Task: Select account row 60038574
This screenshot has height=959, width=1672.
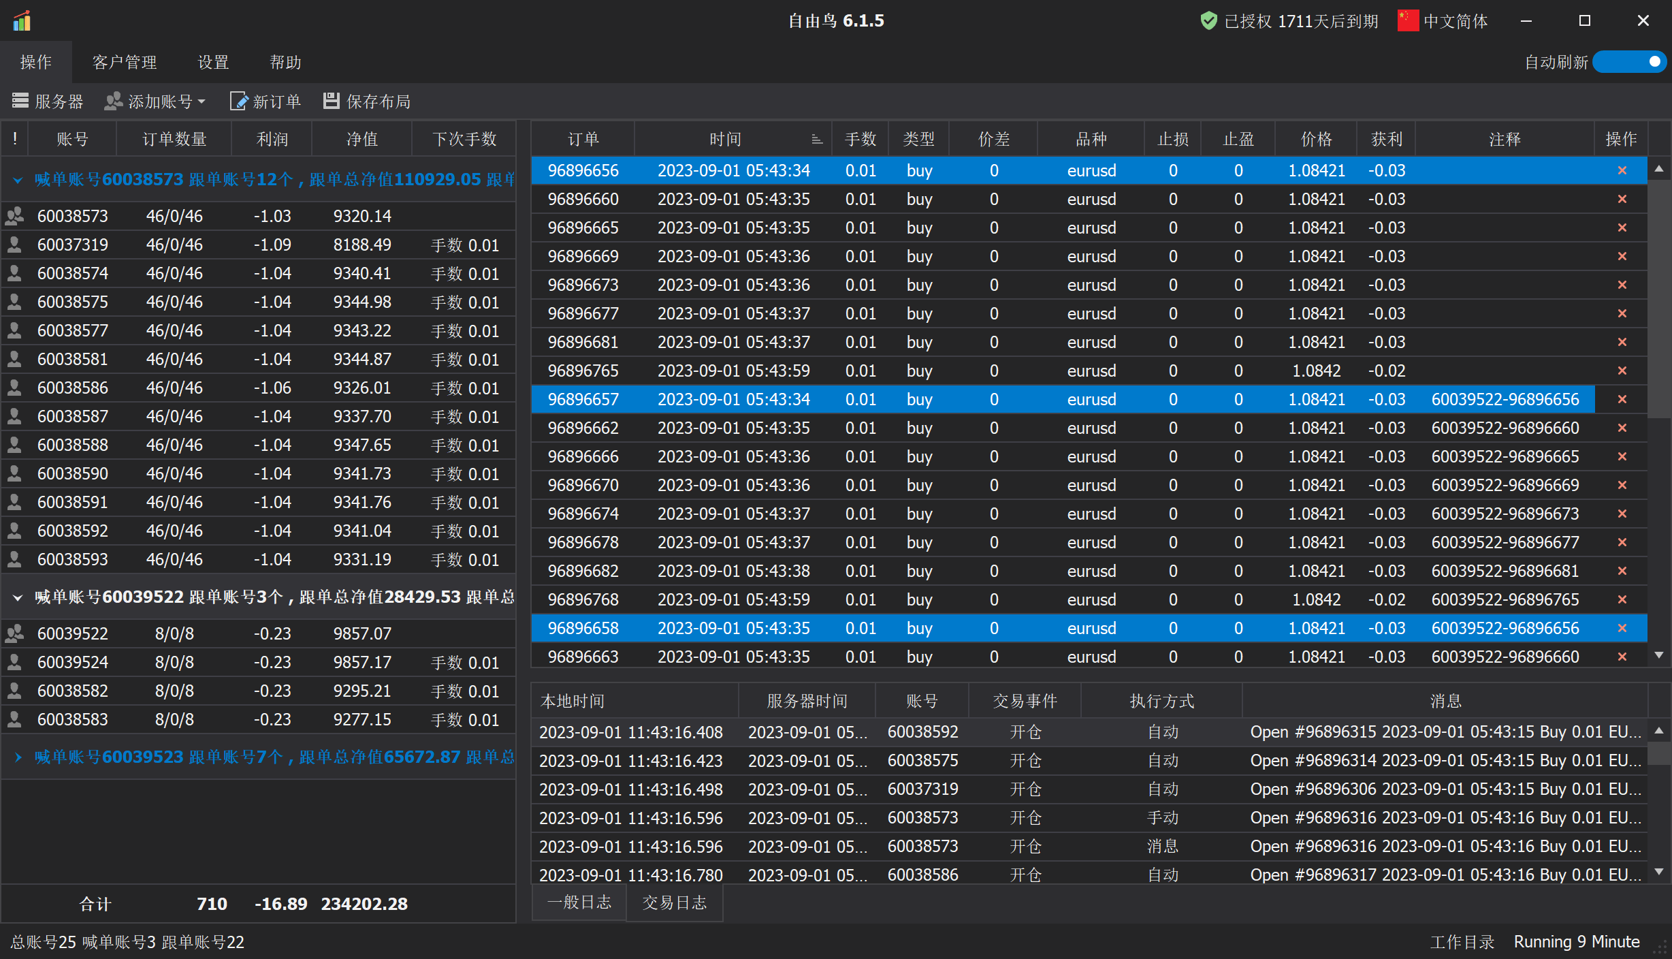Action: click(x=258, y=273)
